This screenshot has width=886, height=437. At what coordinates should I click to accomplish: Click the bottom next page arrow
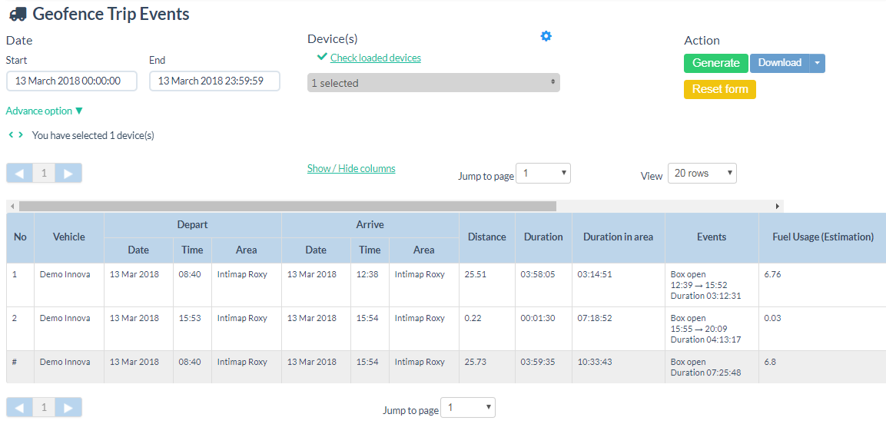pyautogui.click(x=68, y=407)
